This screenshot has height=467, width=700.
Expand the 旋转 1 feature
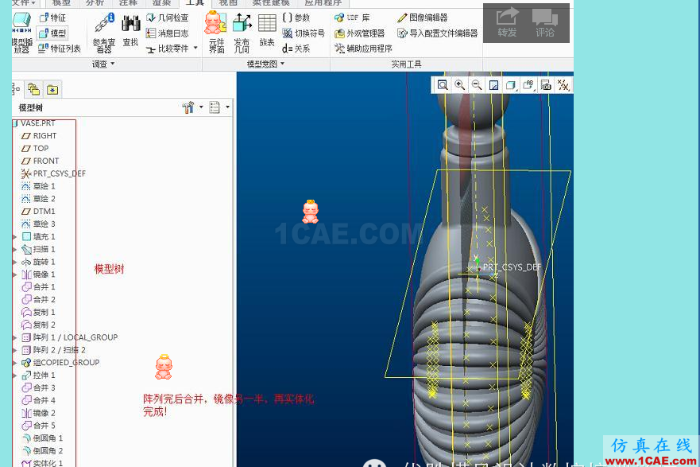pyautogui.click(x=15, y=262)
